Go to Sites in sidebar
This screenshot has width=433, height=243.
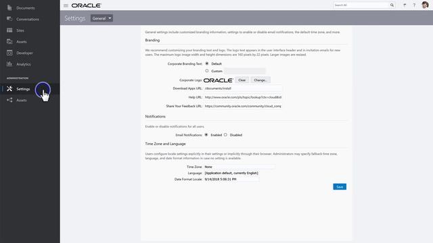[x=20, y=30]
